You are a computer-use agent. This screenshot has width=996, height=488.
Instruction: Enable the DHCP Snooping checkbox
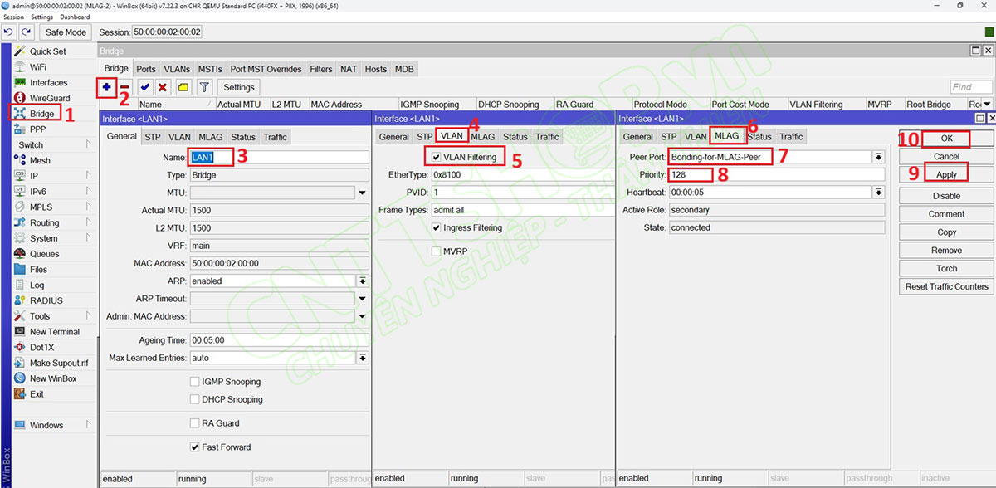pyautogui.click(x=194, y=399)
